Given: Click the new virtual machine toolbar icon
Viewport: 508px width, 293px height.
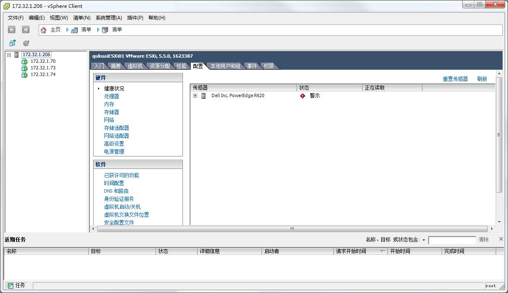Looking at the screenshot, I should coord(12,43).
